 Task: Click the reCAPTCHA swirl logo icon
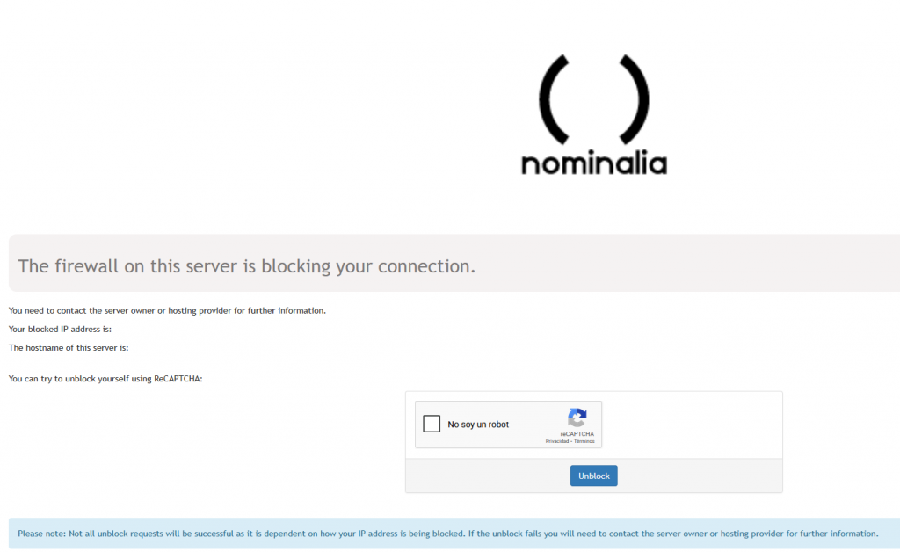tap(577, 418)
